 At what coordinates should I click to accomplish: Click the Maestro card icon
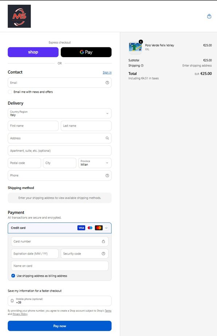point(90,228)
